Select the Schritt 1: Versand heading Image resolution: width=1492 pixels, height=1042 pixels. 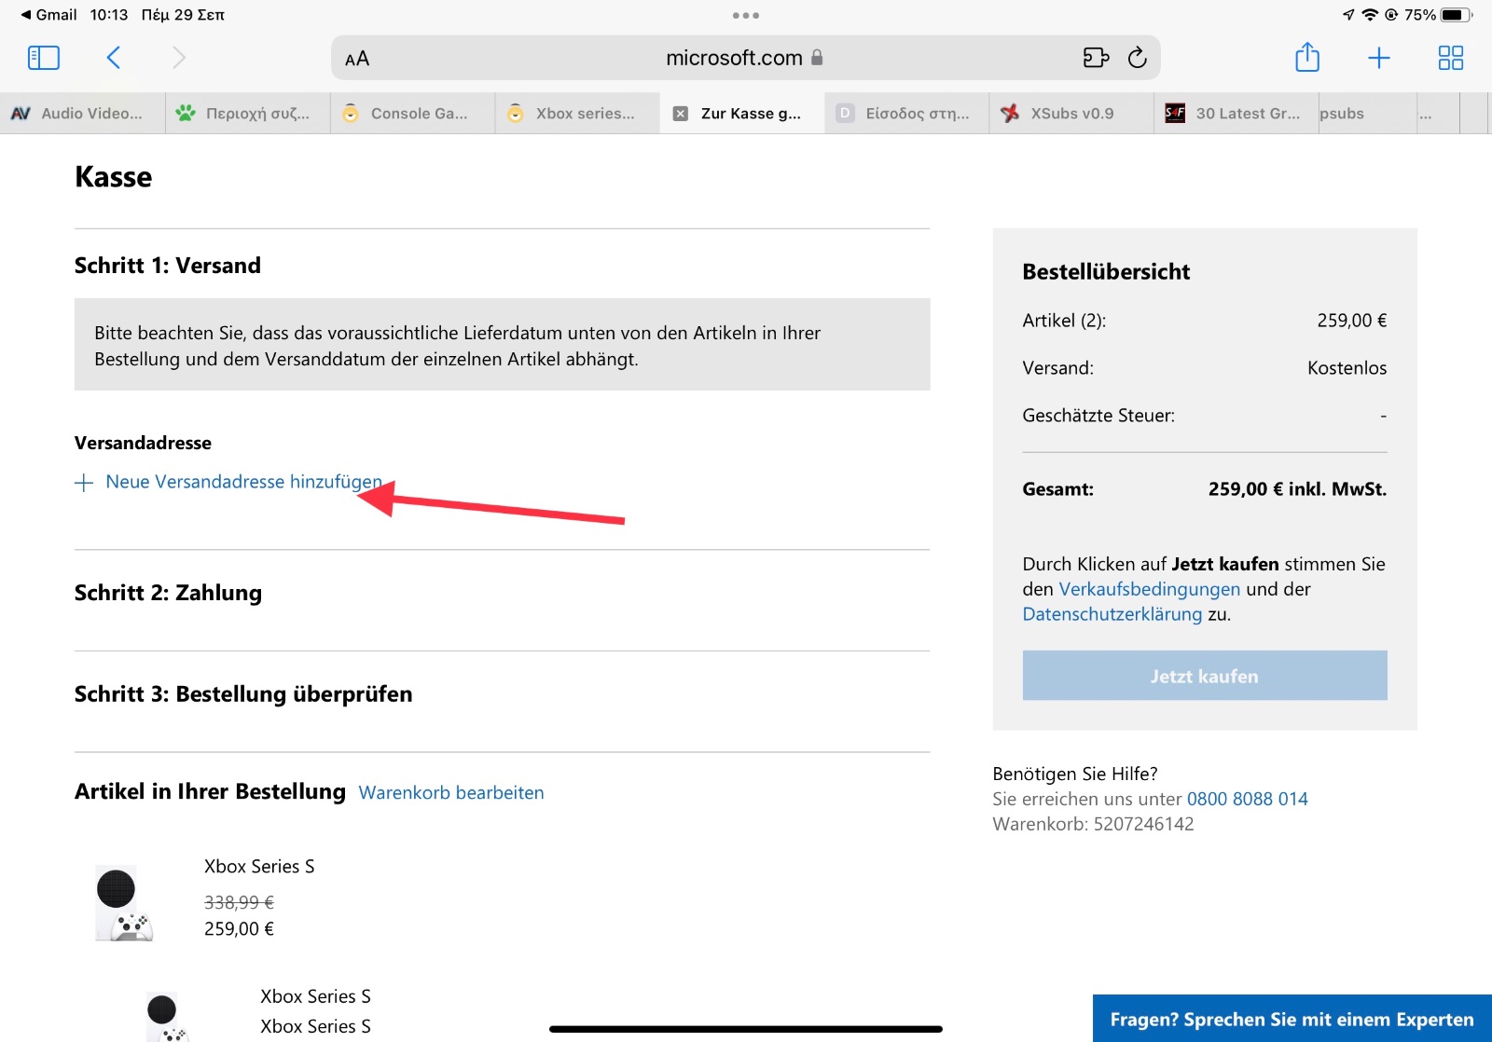pos(168,266)
